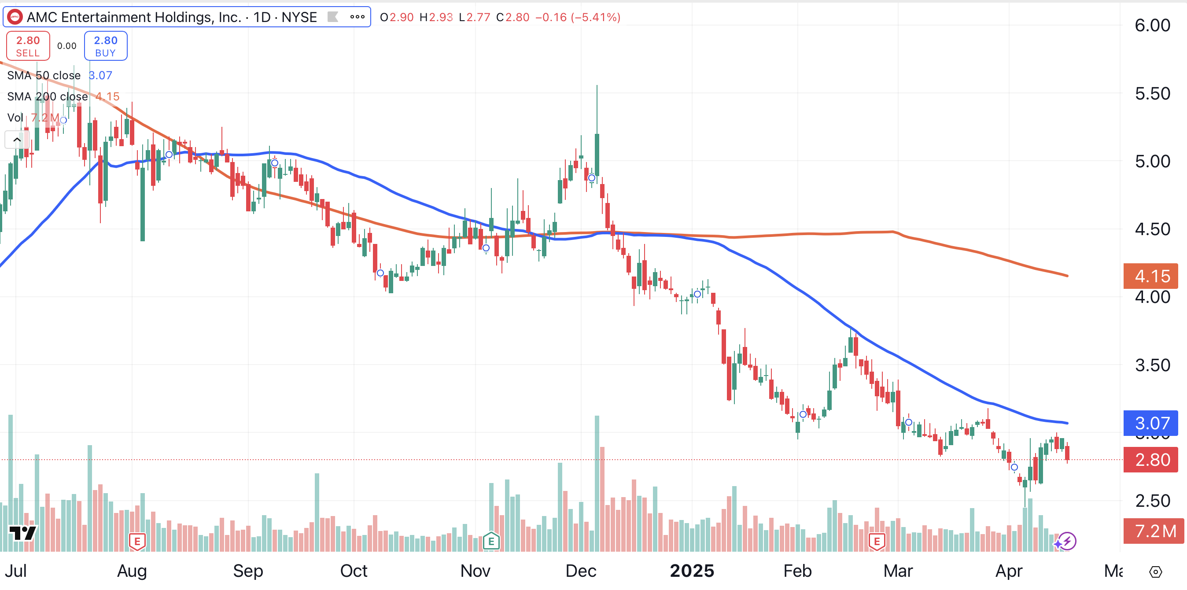Click the red 2.80 last price label

1150,460
